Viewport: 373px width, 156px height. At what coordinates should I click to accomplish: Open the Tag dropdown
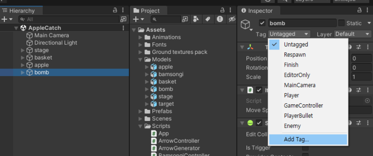click(x=289, y=34)
